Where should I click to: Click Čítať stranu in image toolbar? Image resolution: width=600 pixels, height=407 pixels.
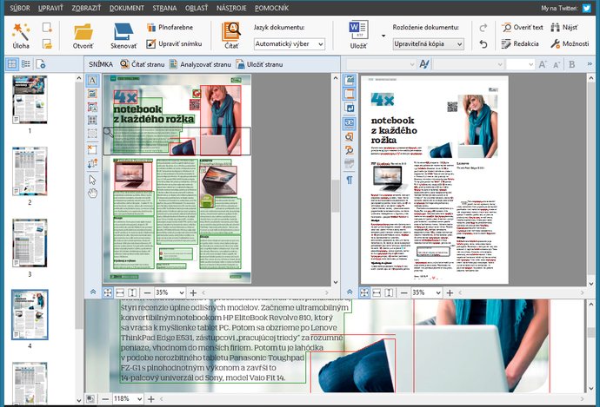pos(143,64)
